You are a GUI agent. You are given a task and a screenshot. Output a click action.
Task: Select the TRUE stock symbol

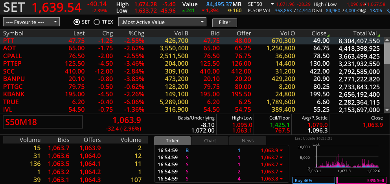11,102
